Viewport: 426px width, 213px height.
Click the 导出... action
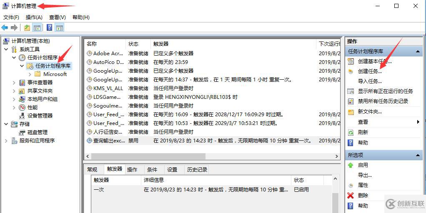click(x=365, y=175)
